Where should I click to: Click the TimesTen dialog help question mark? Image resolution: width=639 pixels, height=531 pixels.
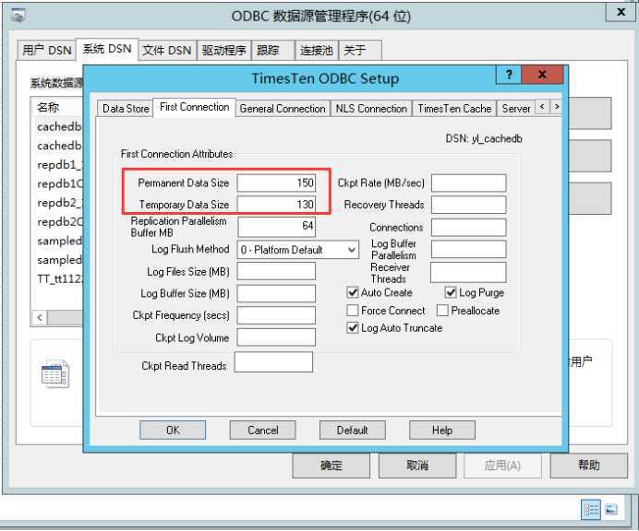pyautogui.click(x=509, y=75)
